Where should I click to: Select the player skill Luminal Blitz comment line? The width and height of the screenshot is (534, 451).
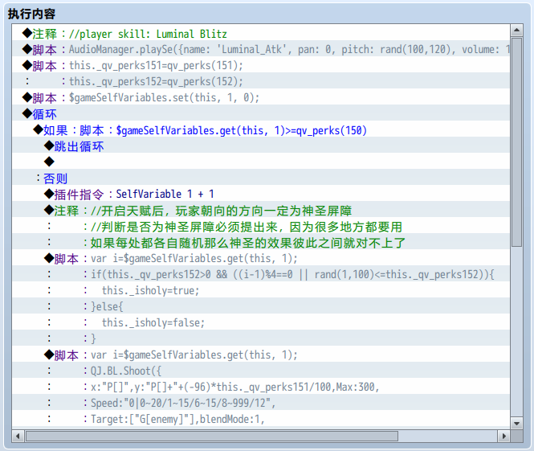(x=261, y=34)
